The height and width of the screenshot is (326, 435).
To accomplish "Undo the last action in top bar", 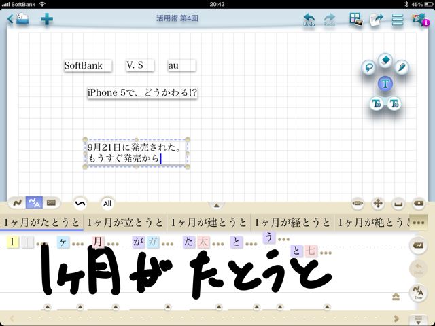I will (309, 20).
